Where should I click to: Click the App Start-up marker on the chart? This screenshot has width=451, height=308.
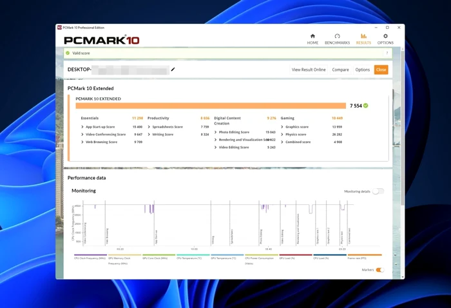(156, 236)
